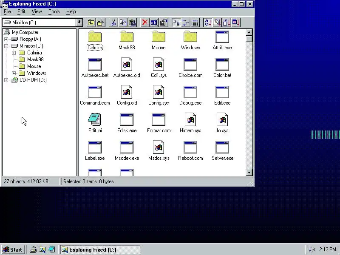The image size is (340, 255).
Task: Select the Windows folder icon in file pane
Action: (x=190, y=37)
